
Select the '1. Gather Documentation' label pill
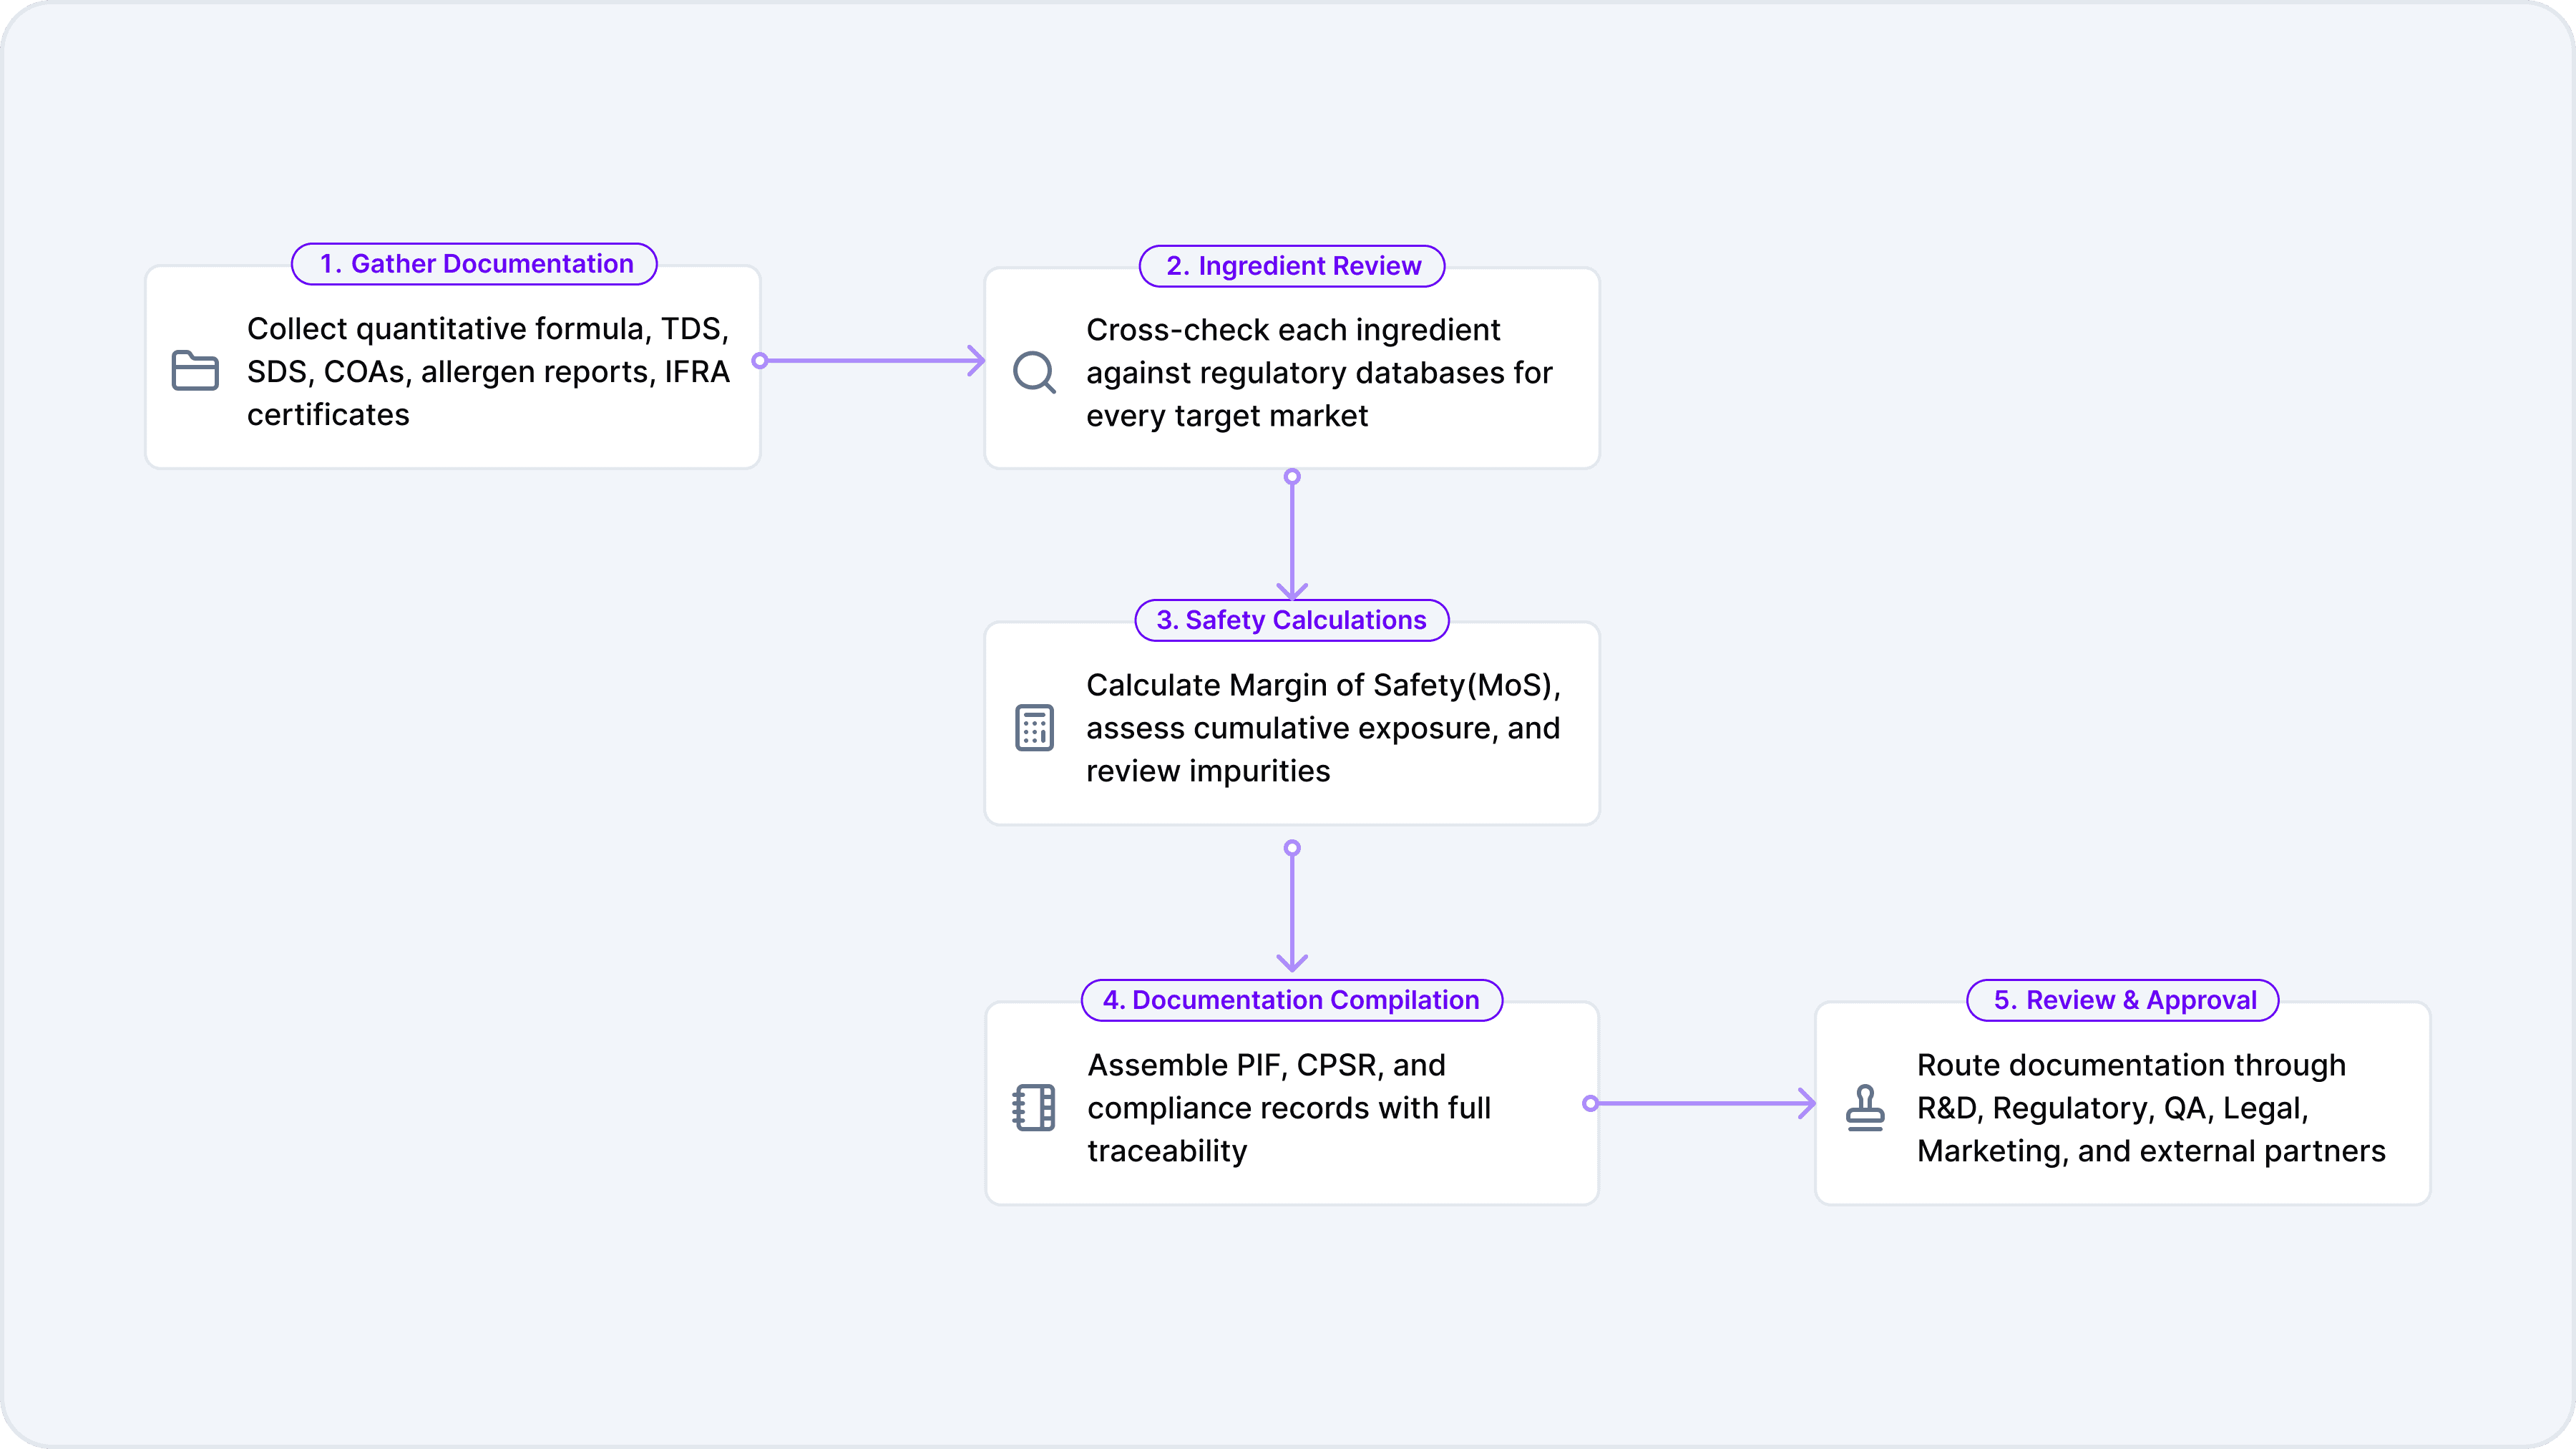click(x=474, y=264)
